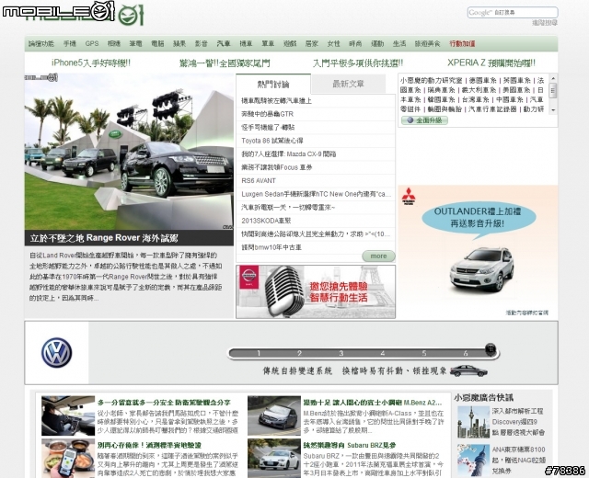Click the gear knob on the transmission slider
The width and height of the screenshot is (589, 478).
coord(491,349)
